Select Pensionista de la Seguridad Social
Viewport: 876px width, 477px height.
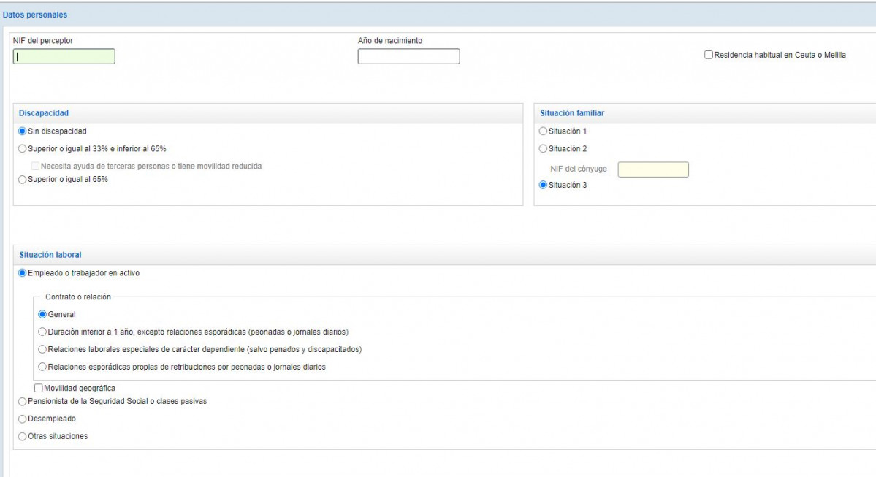[23, 401]
